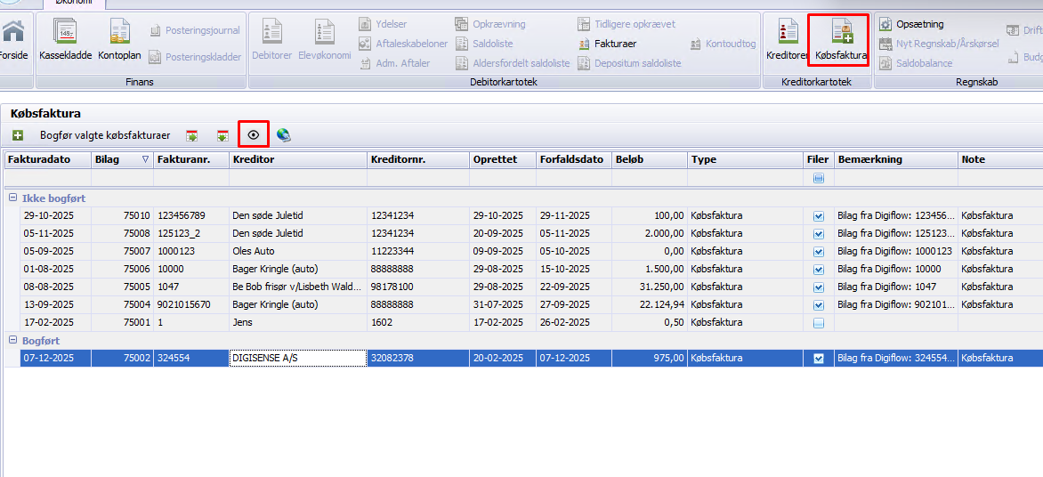Open Adm. Aftaler in Debitorkartotek
Screen dimensions: 1043x477
[x=394, y=64]
